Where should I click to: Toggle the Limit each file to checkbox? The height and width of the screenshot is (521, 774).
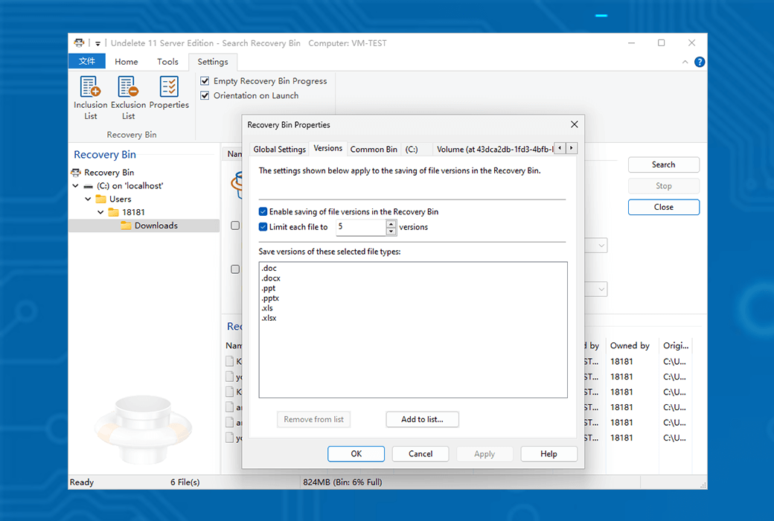(263, 227)
